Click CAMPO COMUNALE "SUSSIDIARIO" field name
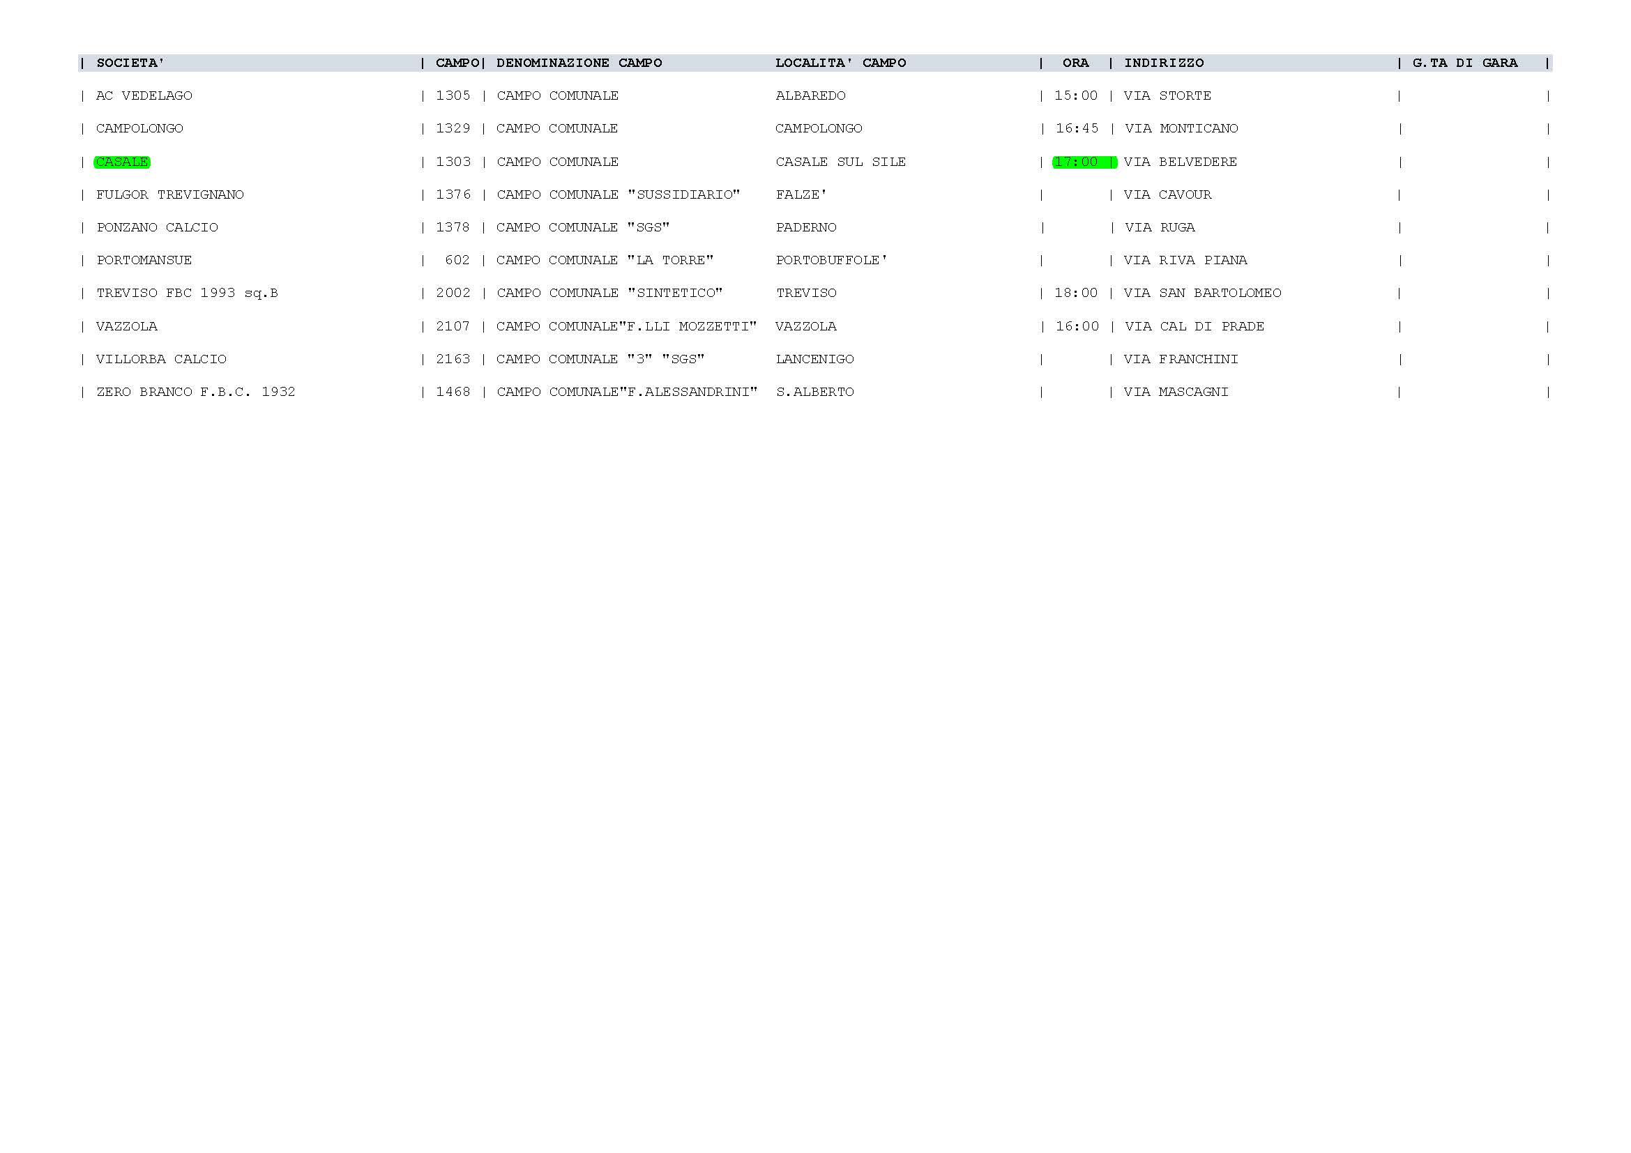This screenshot has width=1631, height=1153. click(x=618, y=194)
